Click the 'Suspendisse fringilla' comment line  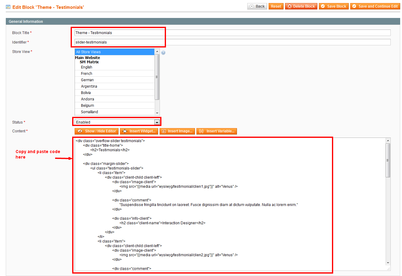tap(209, 205)
